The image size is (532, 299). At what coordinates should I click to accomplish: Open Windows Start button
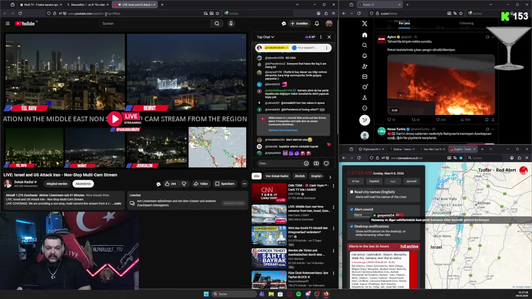tap(206, 294)
